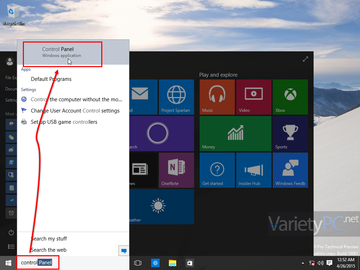Open the All apps list icon
This screenshot has width=360, height=270.
[11, 246]
